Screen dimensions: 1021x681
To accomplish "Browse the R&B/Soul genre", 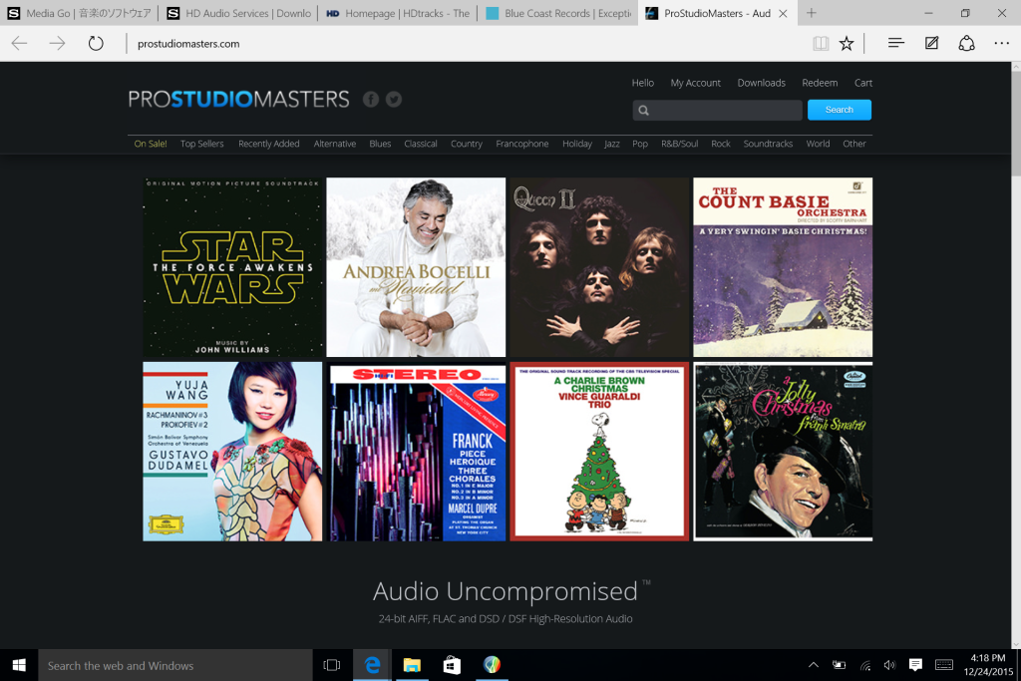I will (680, 144).
